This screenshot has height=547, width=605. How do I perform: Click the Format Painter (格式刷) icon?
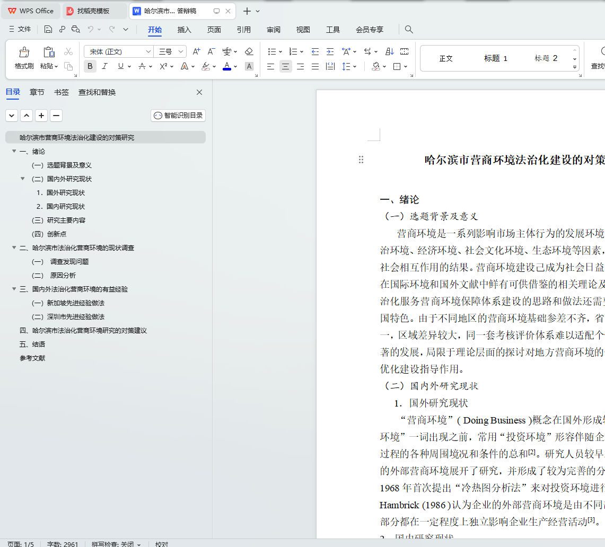point(24,52)
